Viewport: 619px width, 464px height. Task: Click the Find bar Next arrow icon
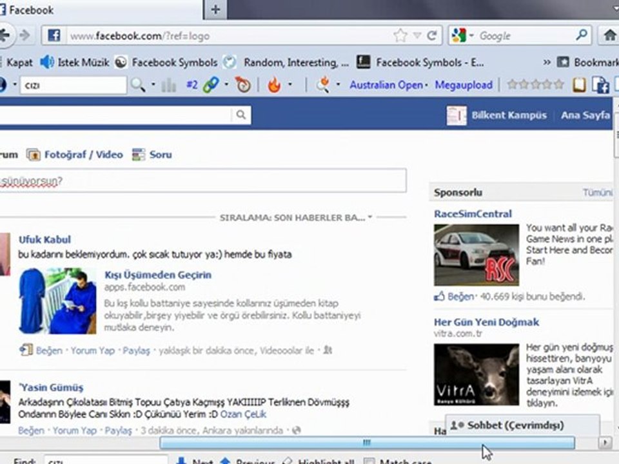pos(181,461)
